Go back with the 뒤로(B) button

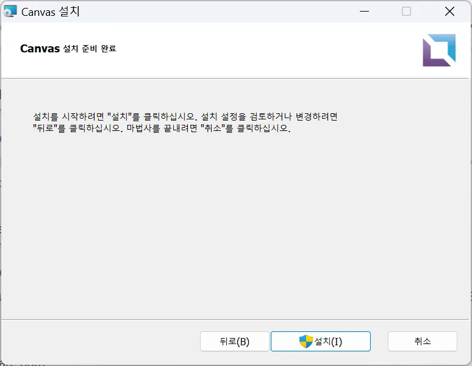[234, 342]
